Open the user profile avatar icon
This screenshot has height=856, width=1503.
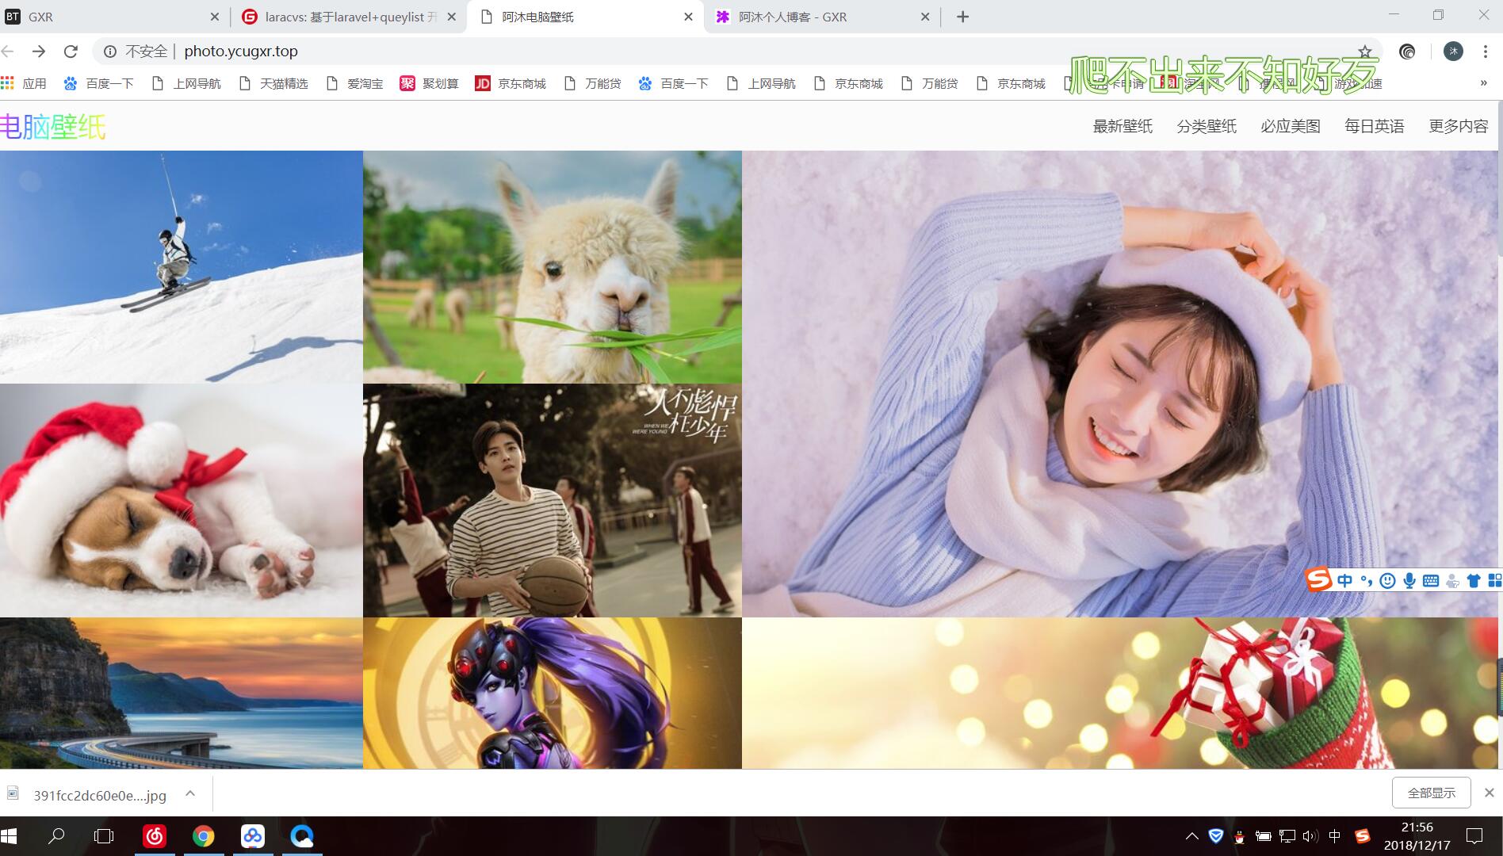[x=1453, y=52]
